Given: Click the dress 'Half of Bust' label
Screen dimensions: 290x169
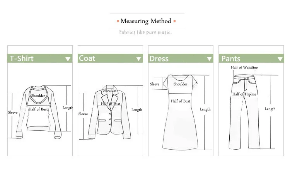Looking at the screenshot, I should point(180,101).
